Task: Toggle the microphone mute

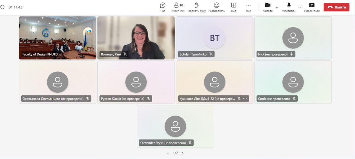Action: (x=289, y=7)
